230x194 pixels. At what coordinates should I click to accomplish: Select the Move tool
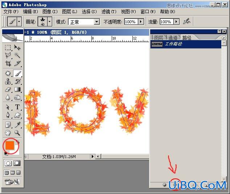coord(17,48)
